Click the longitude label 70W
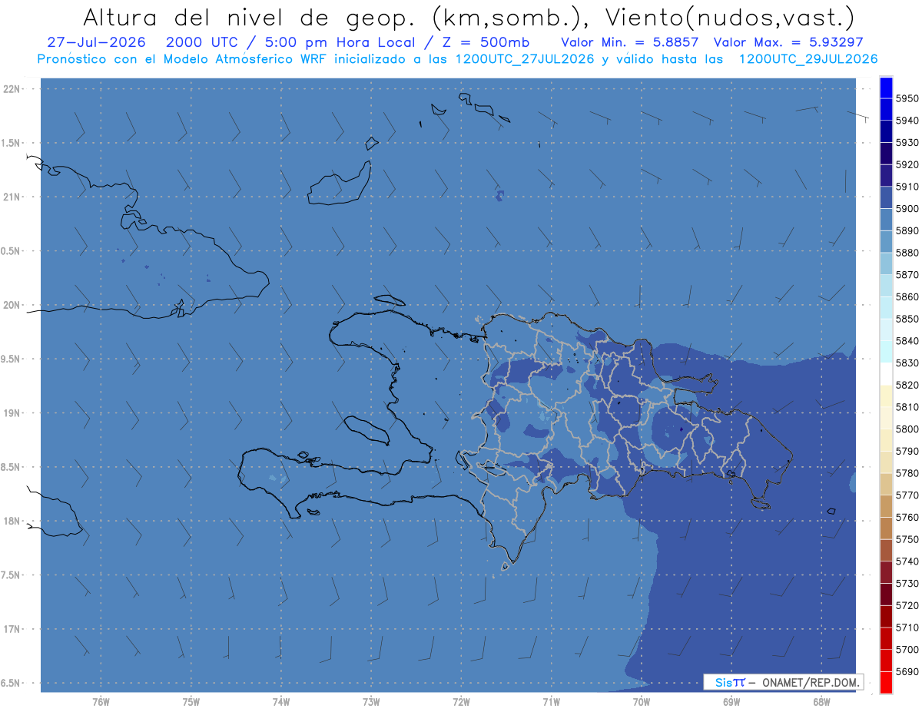922x712 pixels. (x=641, y=702)
